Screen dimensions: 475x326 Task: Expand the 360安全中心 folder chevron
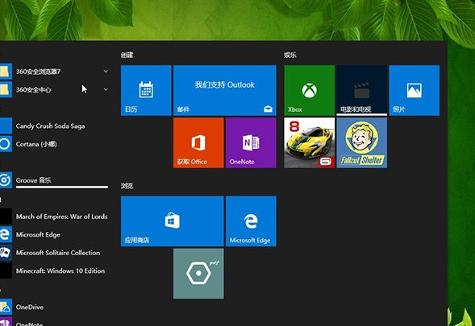point(106,89)
